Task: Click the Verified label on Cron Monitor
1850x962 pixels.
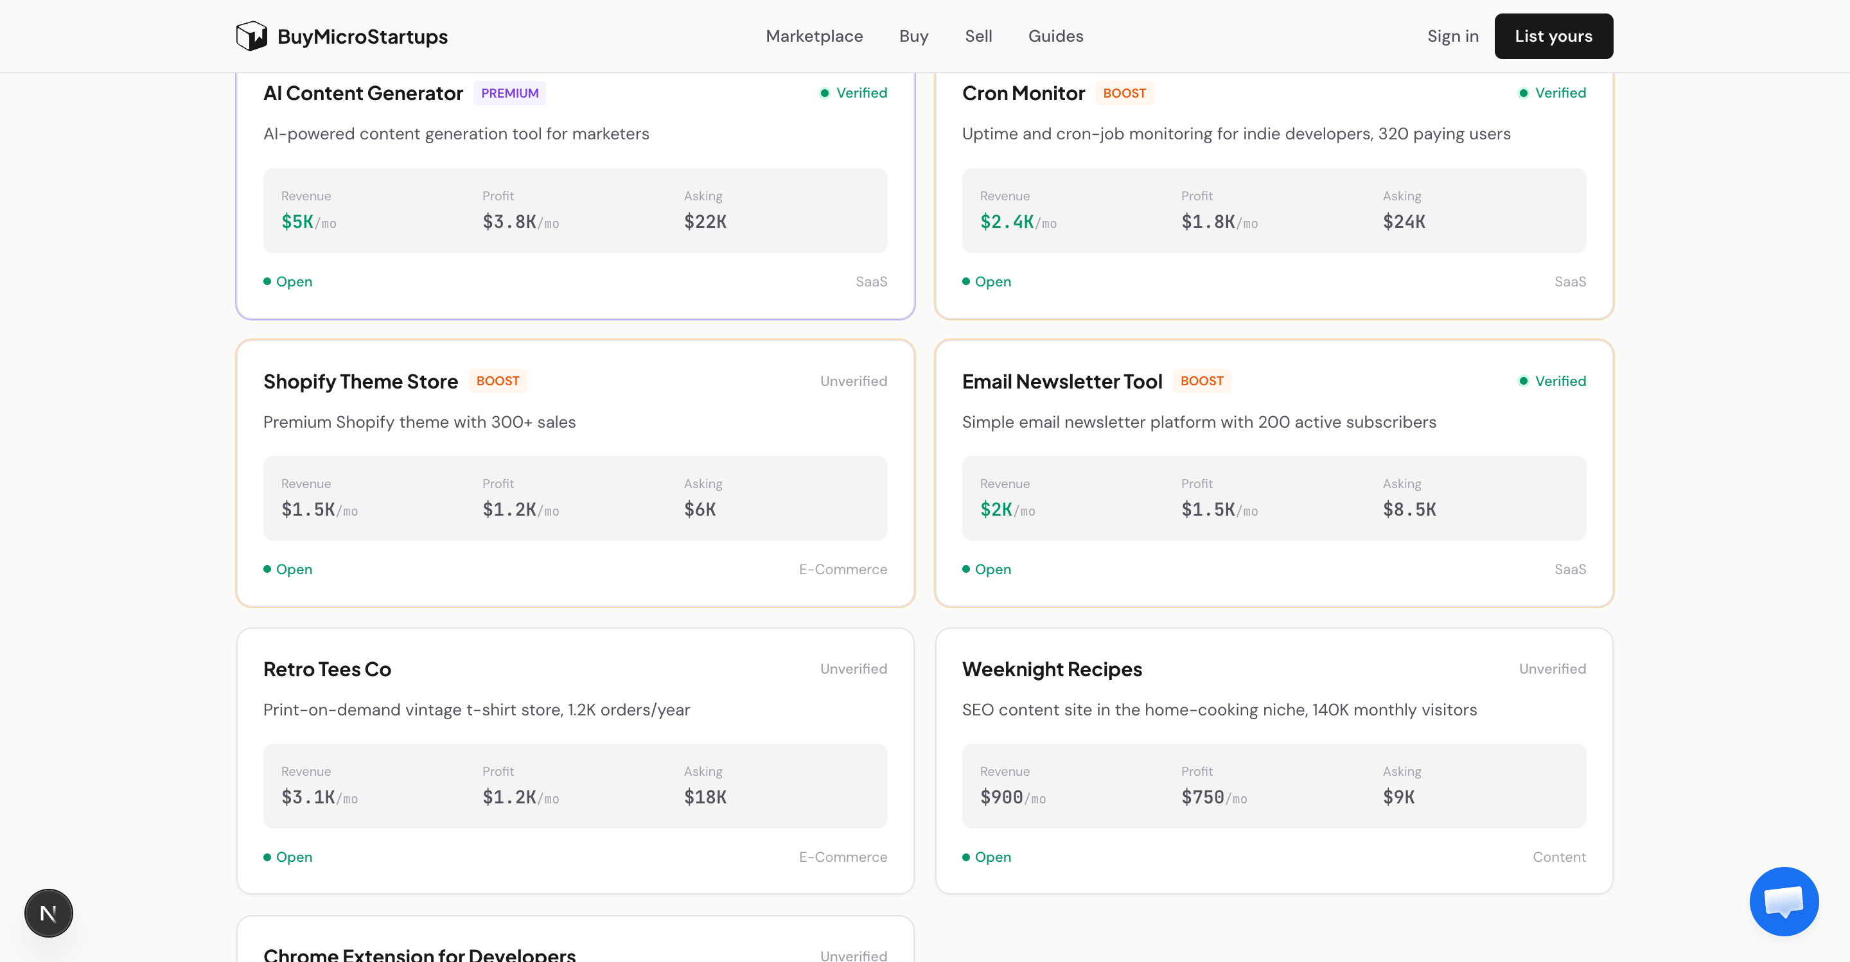Action: (x=1560, y=92)
